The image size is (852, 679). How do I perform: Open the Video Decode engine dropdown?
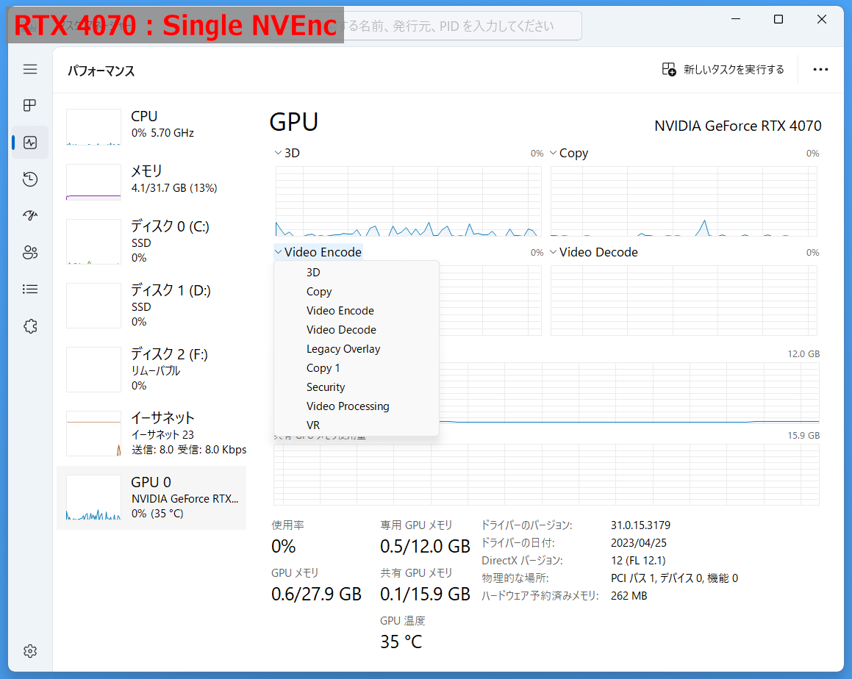point(593,252)
